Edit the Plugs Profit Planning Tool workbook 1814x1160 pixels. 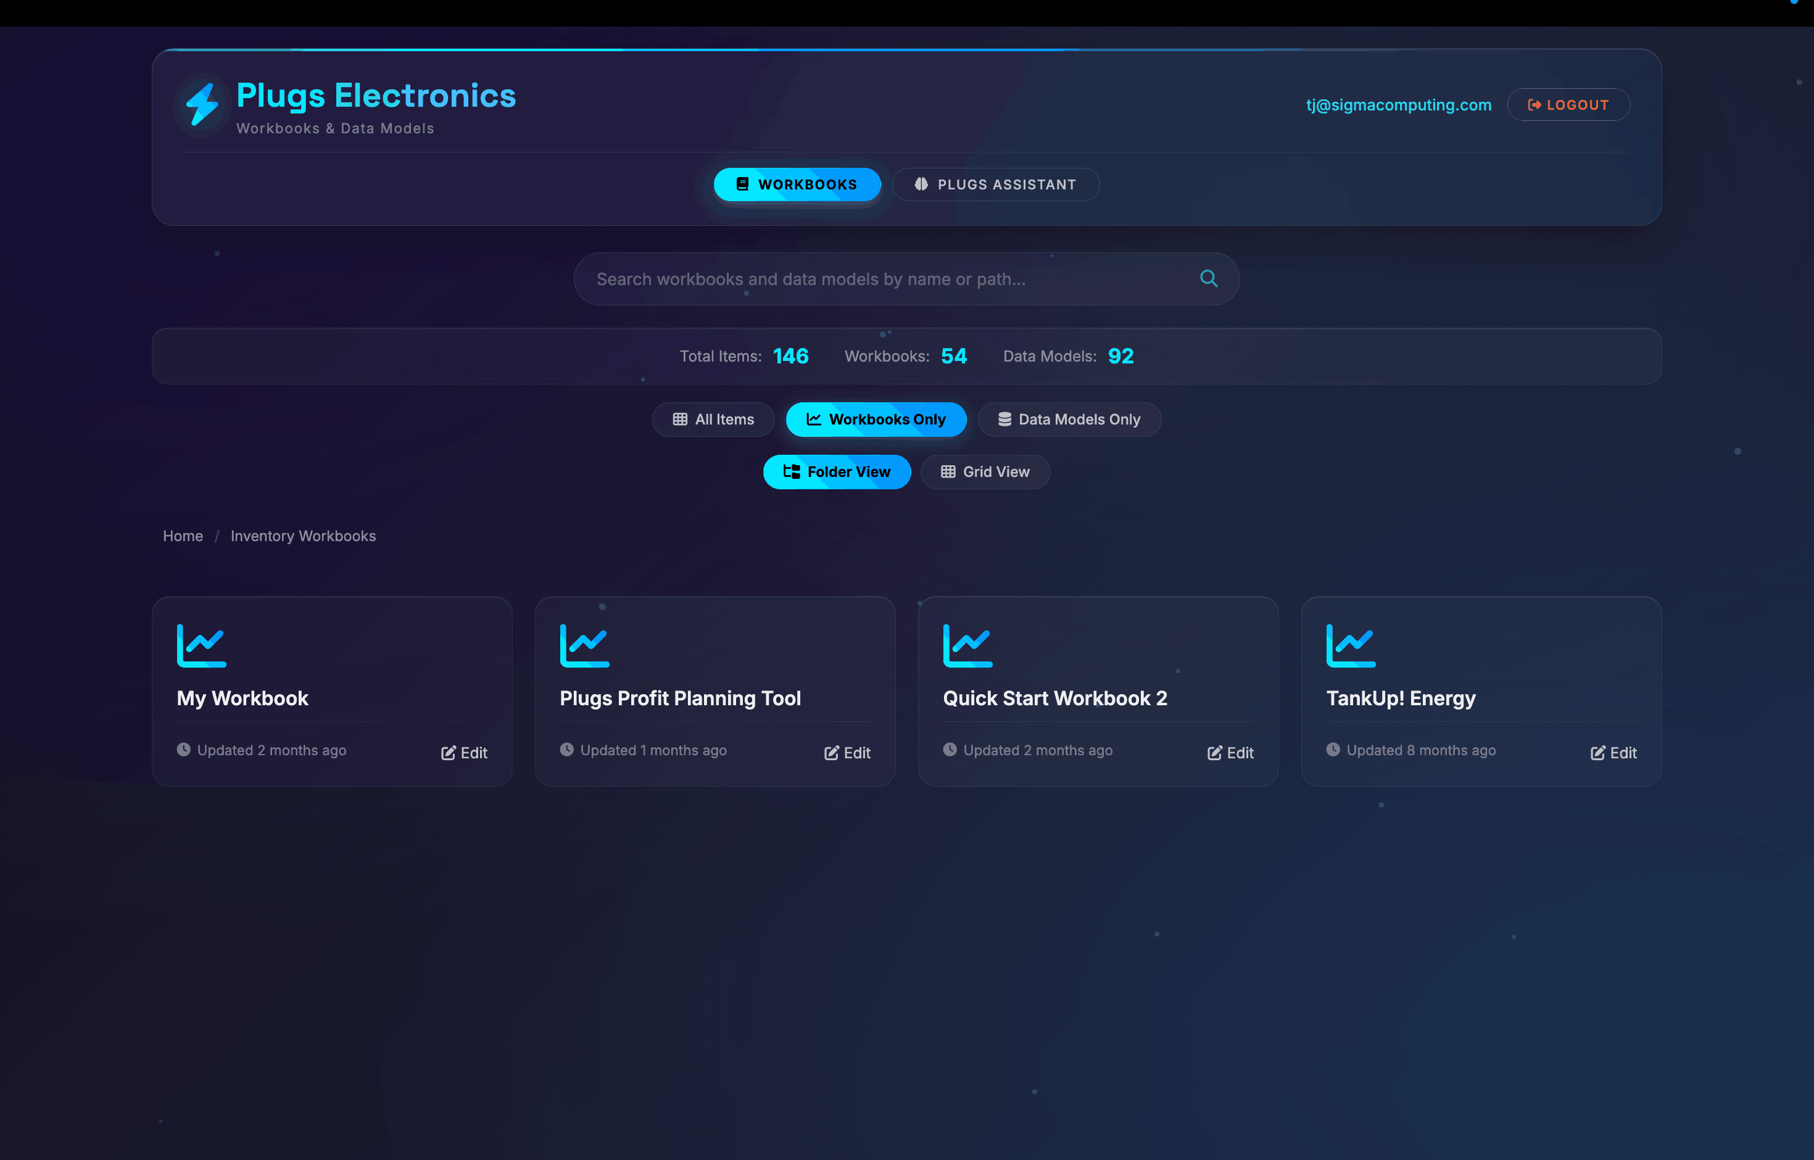click(848, 753)
